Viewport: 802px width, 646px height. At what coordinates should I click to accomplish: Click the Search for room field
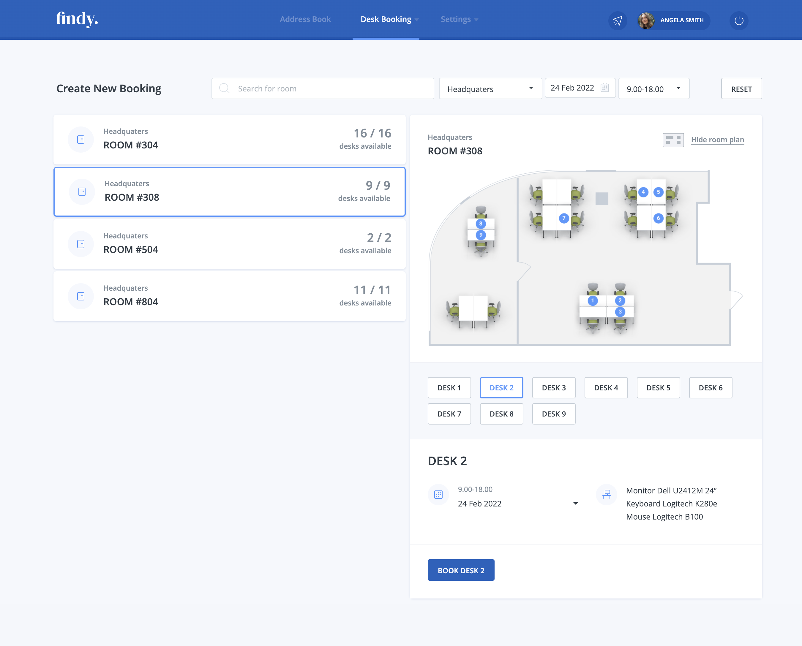coord(323,88)
